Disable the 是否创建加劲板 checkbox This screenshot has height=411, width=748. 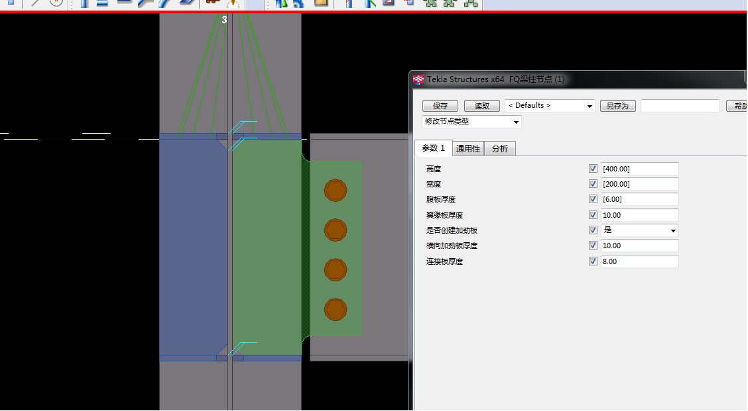[x=593, y=230]
